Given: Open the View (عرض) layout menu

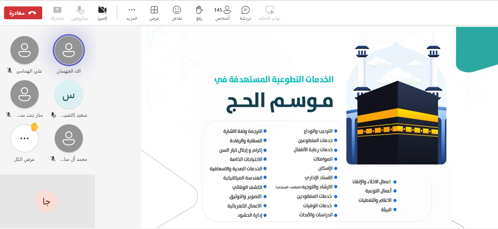Looking at the screenshot, I should pos(154,10).
